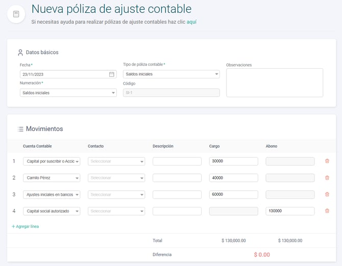Delete row 4 Capital social autorizado
Screen dimensions: 342x266
click(327, 211)
